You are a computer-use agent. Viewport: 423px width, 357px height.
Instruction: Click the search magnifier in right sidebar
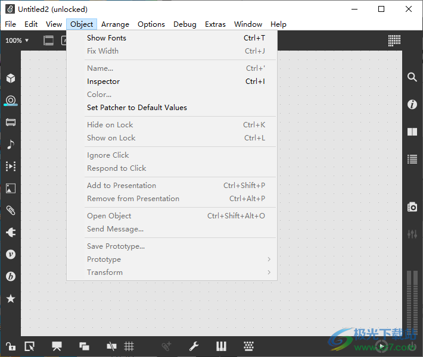pyautogui.click(x=412, y=77)
